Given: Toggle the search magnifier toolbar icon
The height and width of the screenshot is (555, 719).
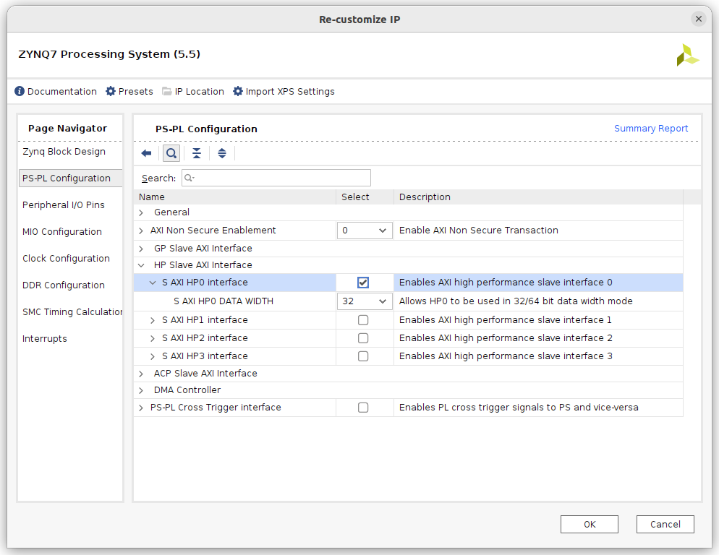Looking at the screenshot, I should click(171, 153).
